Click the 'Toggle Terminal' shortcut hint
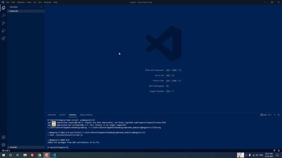The image size is (282, 158). pos(157,91)
